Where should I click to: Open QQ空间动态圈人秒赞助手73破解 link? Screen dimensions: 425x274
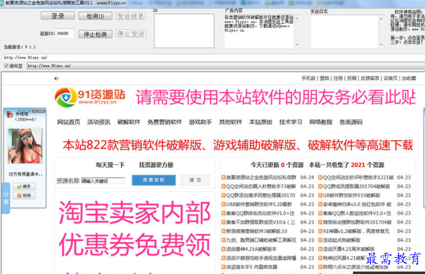pyautogui.click(x=261, y=187)
